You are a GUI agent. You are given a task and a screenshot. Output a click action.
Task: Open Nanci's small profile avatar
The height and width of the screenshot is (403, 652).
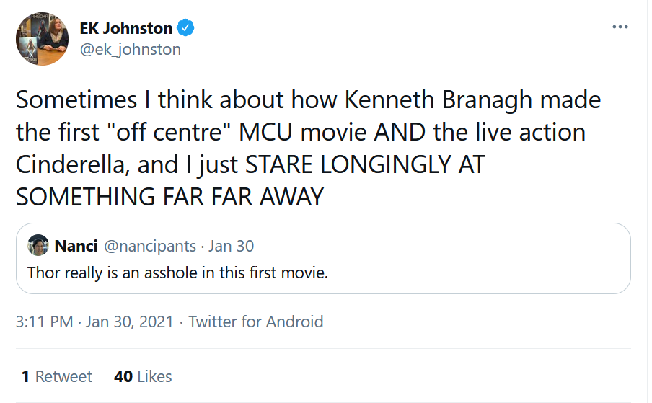(x=38, y=246)
